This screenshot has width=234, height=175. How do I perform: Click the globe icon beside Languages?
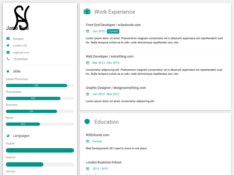point(8,136)
